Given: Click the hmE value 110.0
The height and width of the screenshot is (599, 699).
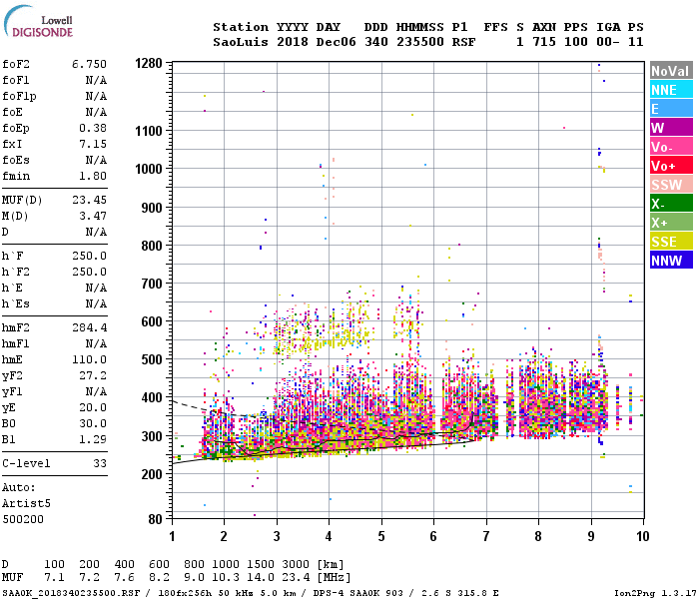Looking at the screenshot, I should 89,359.
